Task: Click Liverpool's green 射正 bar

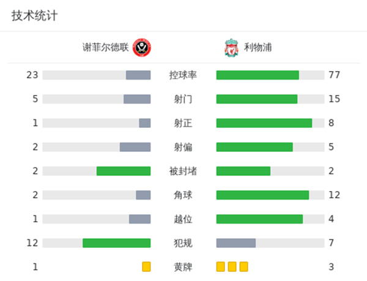Action: pos(264,123)
